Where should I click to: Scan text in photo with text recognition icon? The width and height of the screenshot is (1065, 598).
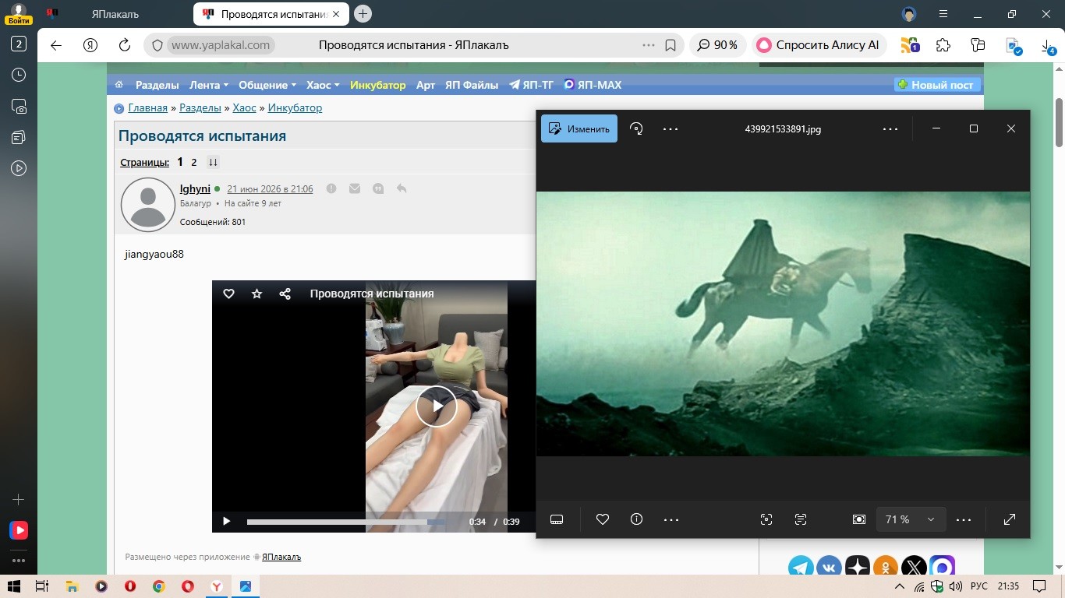click(801, 519)
